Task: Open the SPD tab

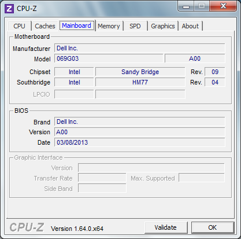Action: [135, 26]
